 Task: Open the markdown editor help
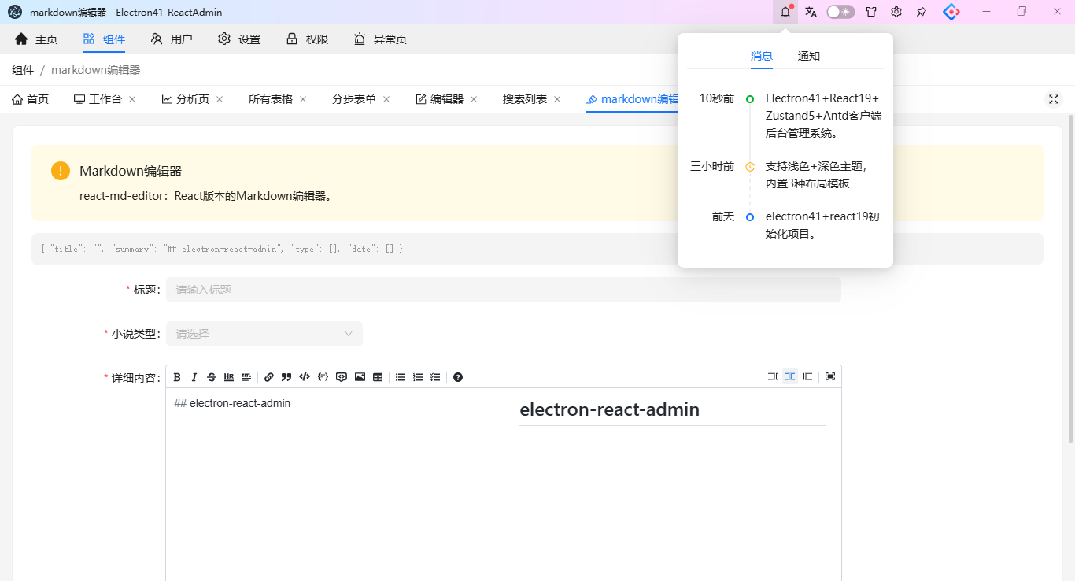point(458,377)
